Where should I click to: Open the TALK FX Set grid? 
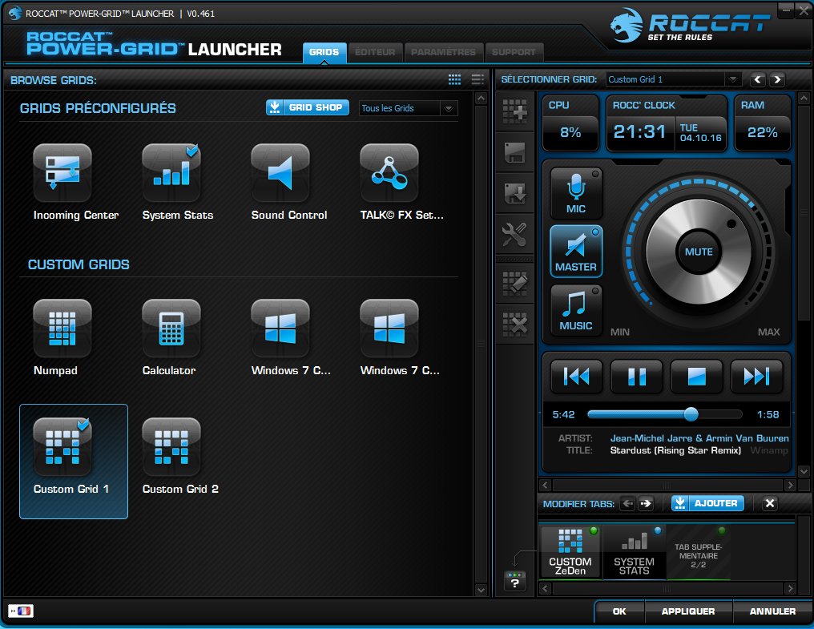(389, 173)
